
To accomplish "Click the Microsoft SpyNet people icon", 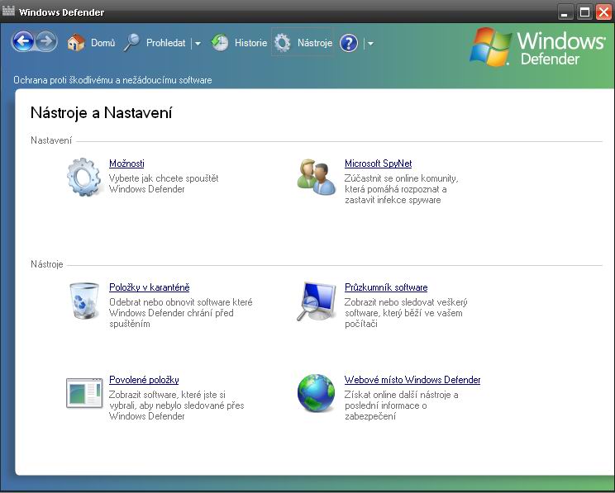I will coord(316,178).
